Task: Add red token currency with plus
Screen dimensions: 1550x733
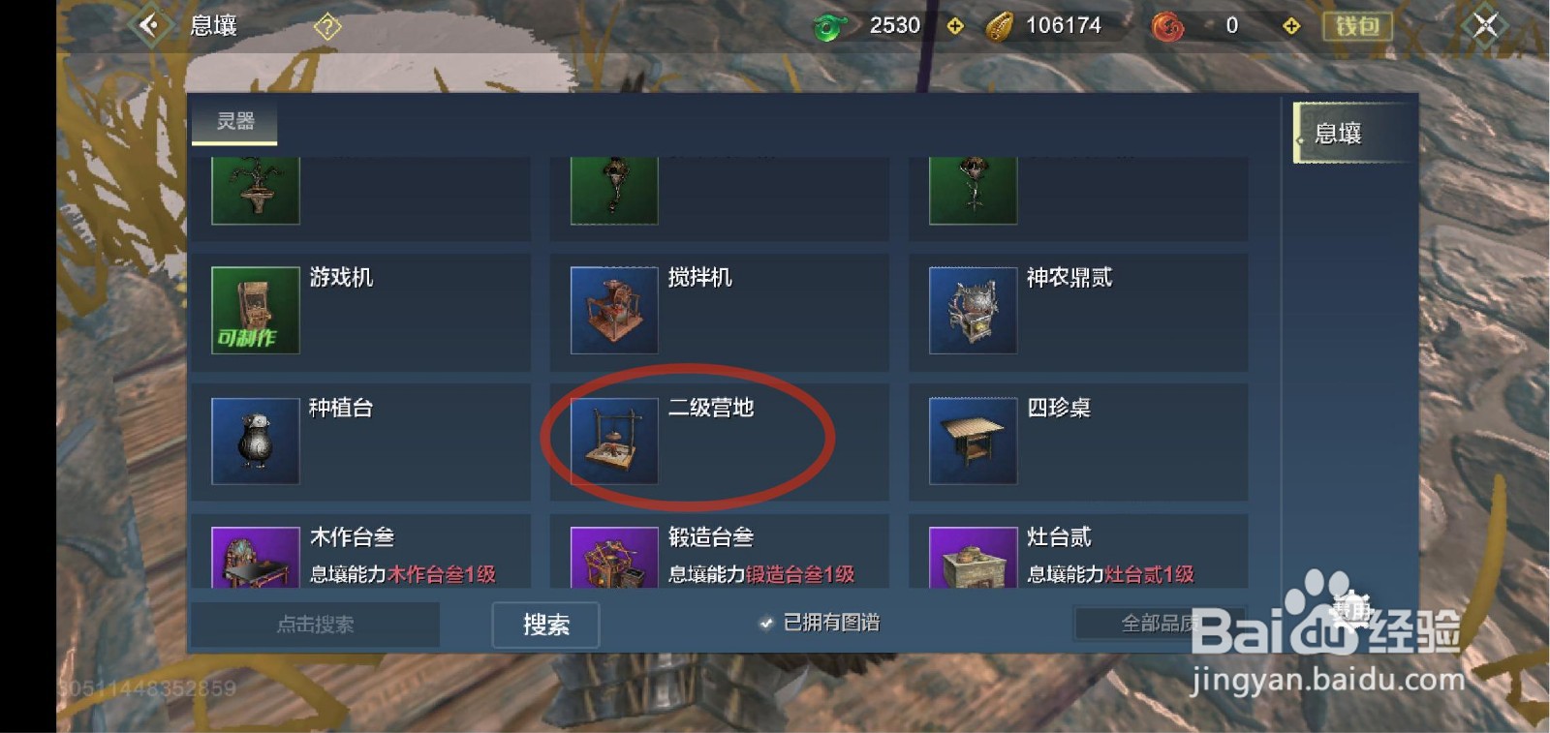Action: 1291,26
